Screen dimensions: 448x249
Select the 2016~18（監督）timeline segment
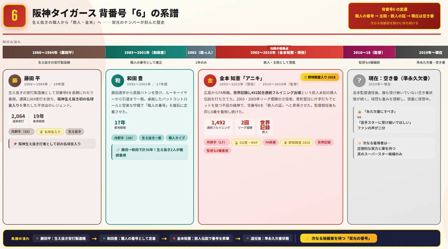click(x=369, y=52)
